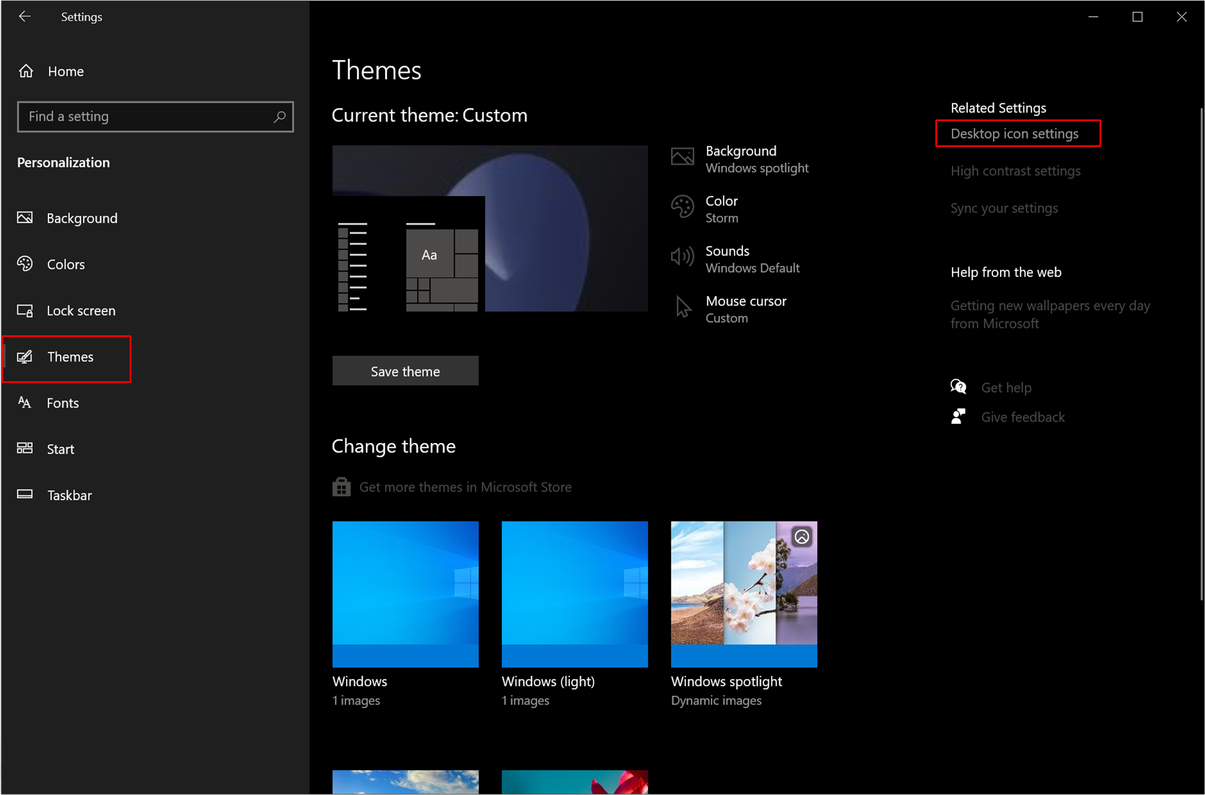Open Sounds option speaker icon
This screenshot has width=1205, height=795.
pos(683,257)
